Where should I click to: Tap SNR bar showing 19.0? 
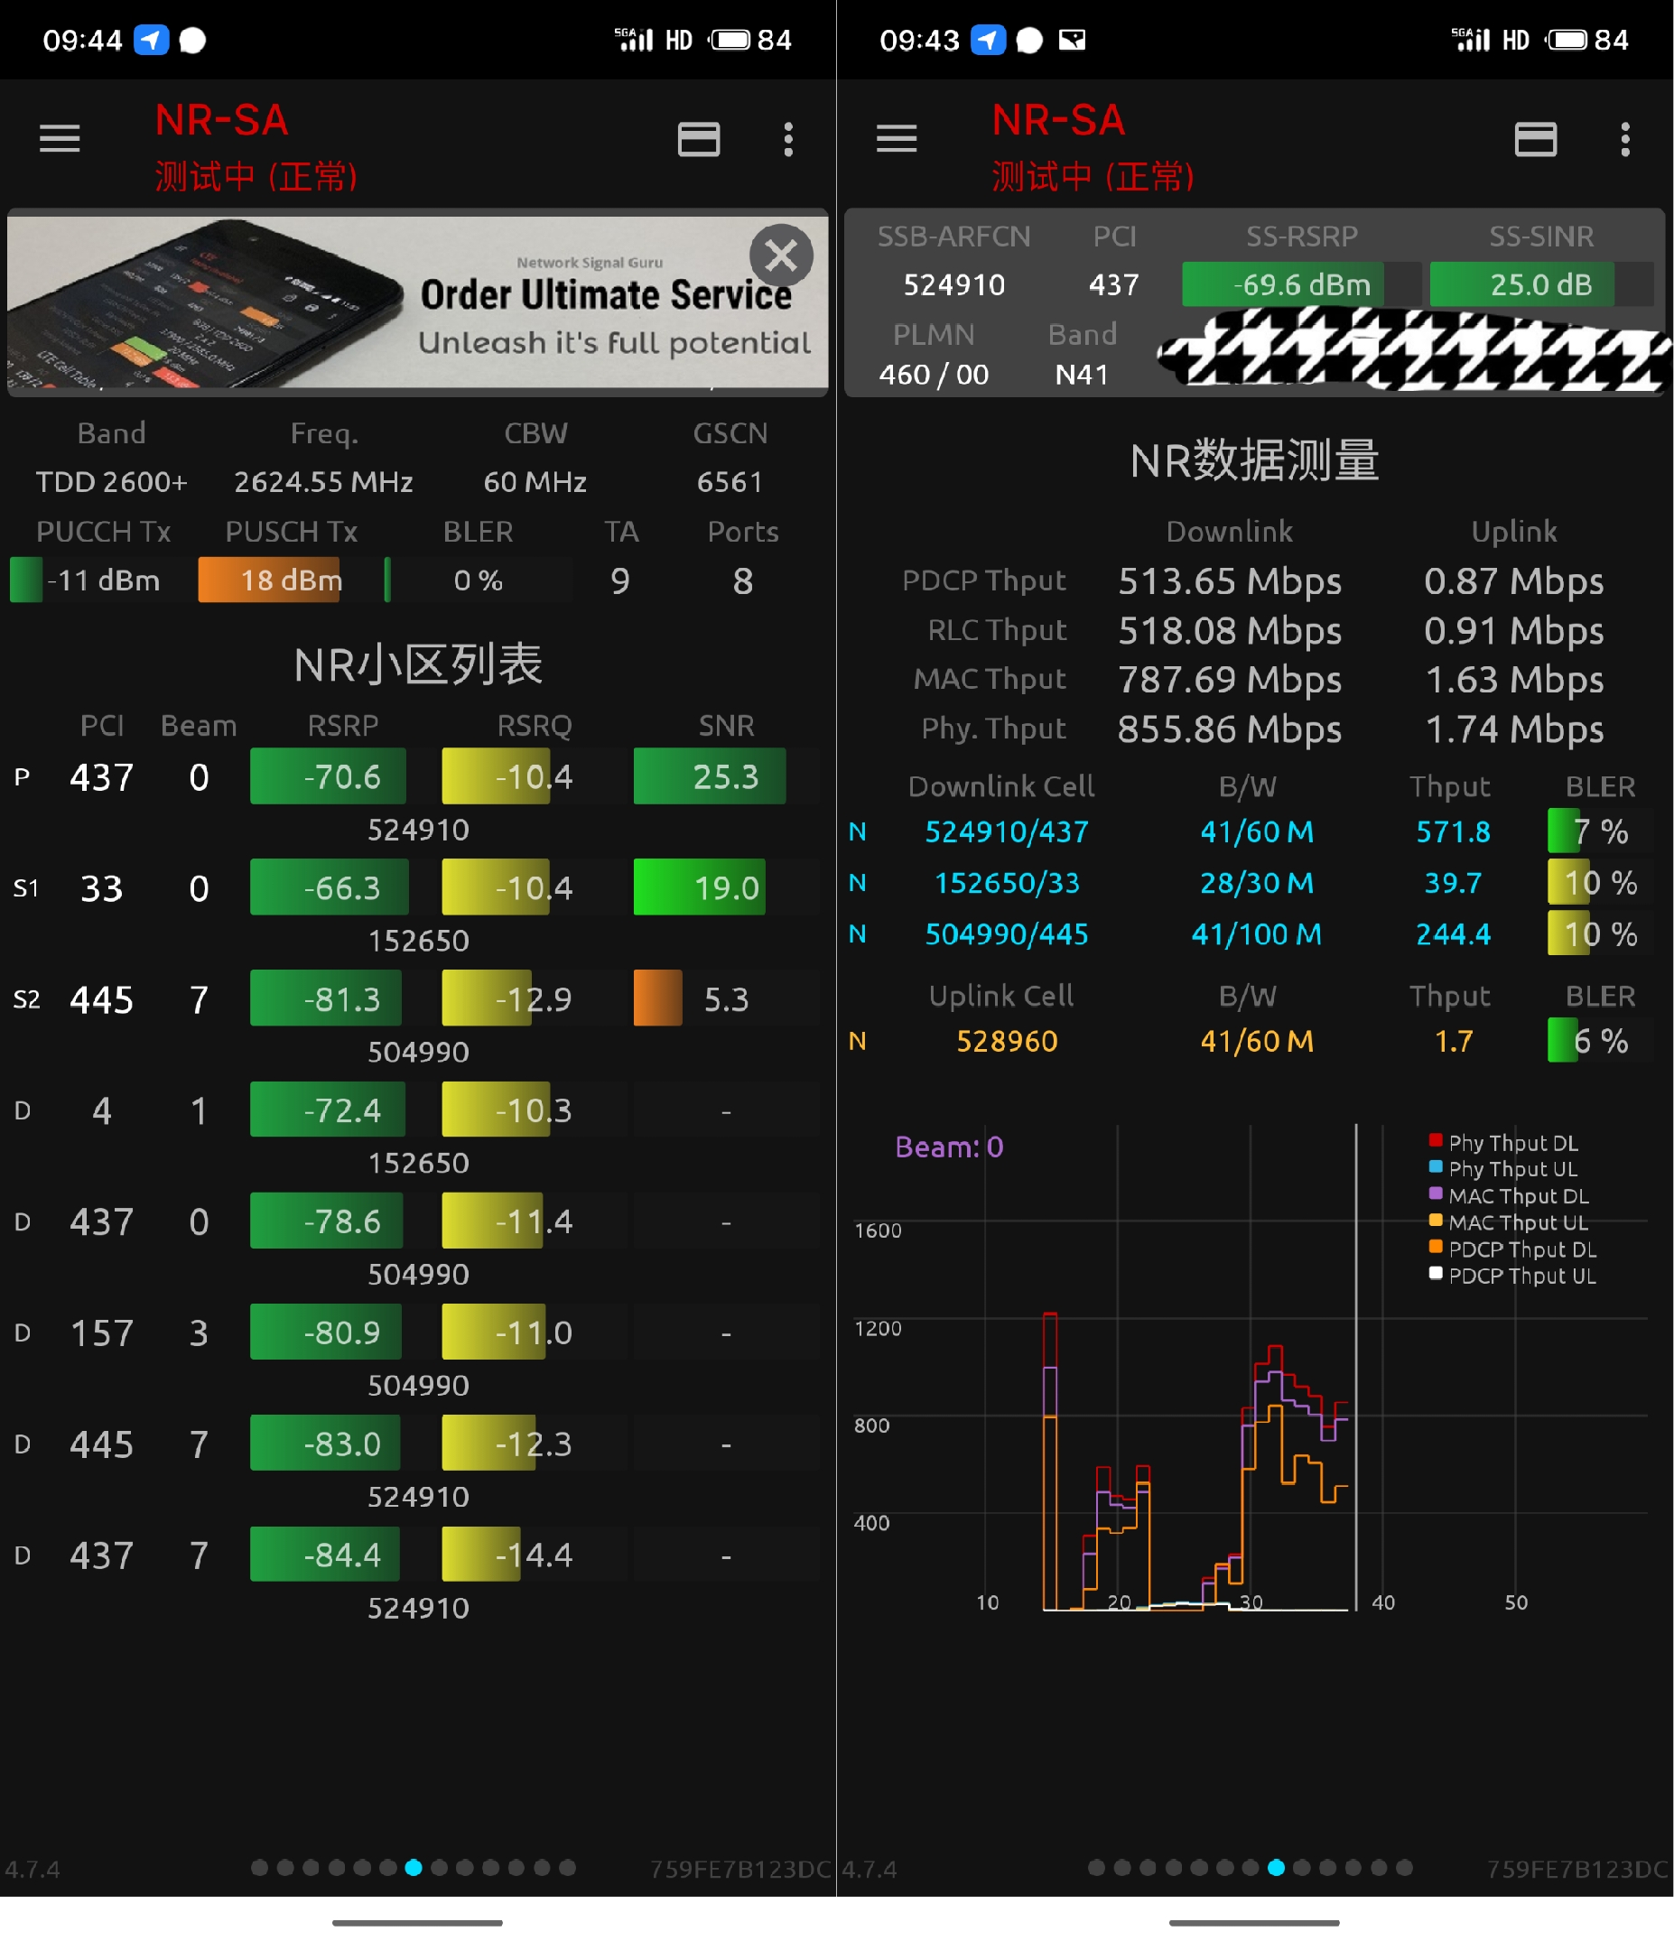click(700, 887)
